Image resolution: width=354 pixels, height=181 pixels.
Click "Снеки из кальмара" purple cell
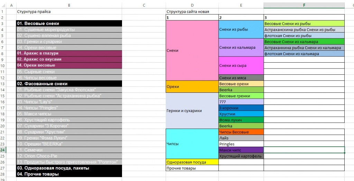pos(241,47)
